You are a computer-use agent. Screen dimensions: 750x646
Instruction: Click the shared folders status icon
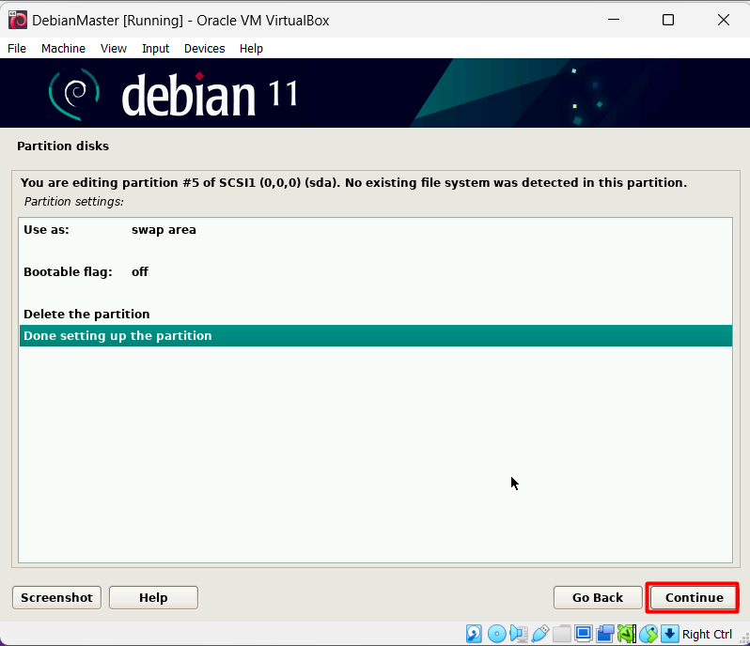(x=561, y=634)
